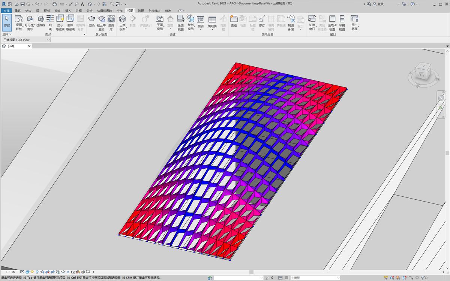450x281 pixels.
Task: Click 平铺视图 (Tile Views)
Action: tap(342, 22)
